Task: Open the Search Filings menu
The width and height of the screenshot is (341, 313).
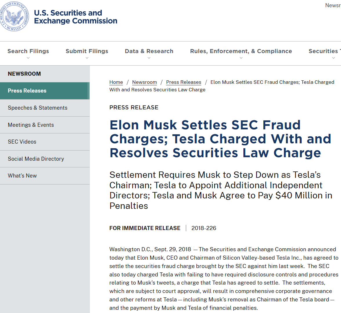Action: [x=28, y=51]
